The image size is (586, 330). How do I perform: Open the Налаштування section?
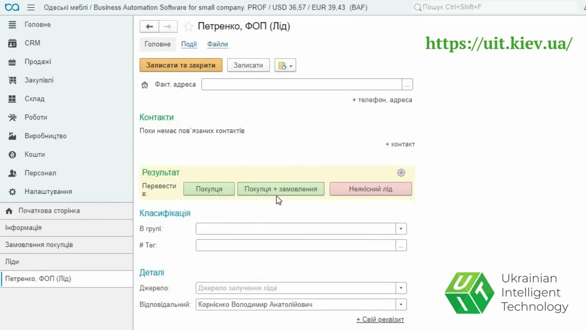(x=66, y=192)
